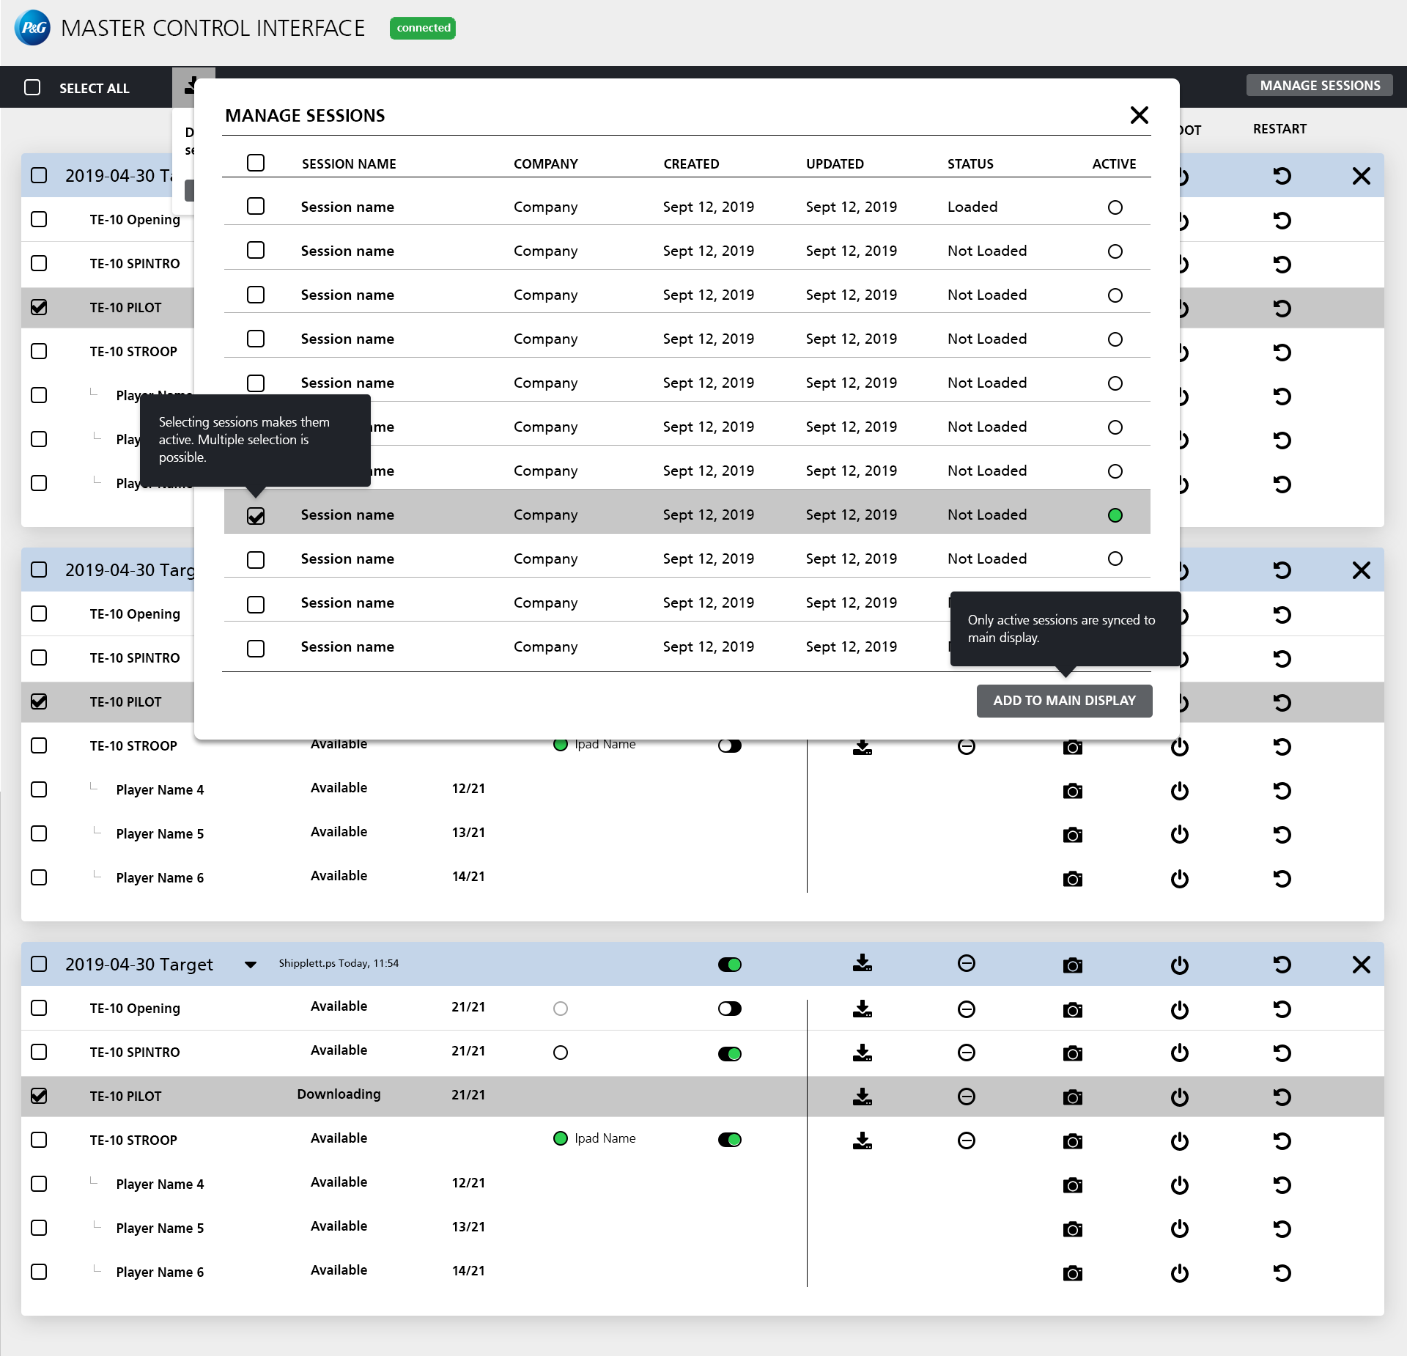Screen dimensions: 1407x1356
Task: Click power icon for bottom Player Name 6
Action: pyautogui.click(x=1179, y=1273)
